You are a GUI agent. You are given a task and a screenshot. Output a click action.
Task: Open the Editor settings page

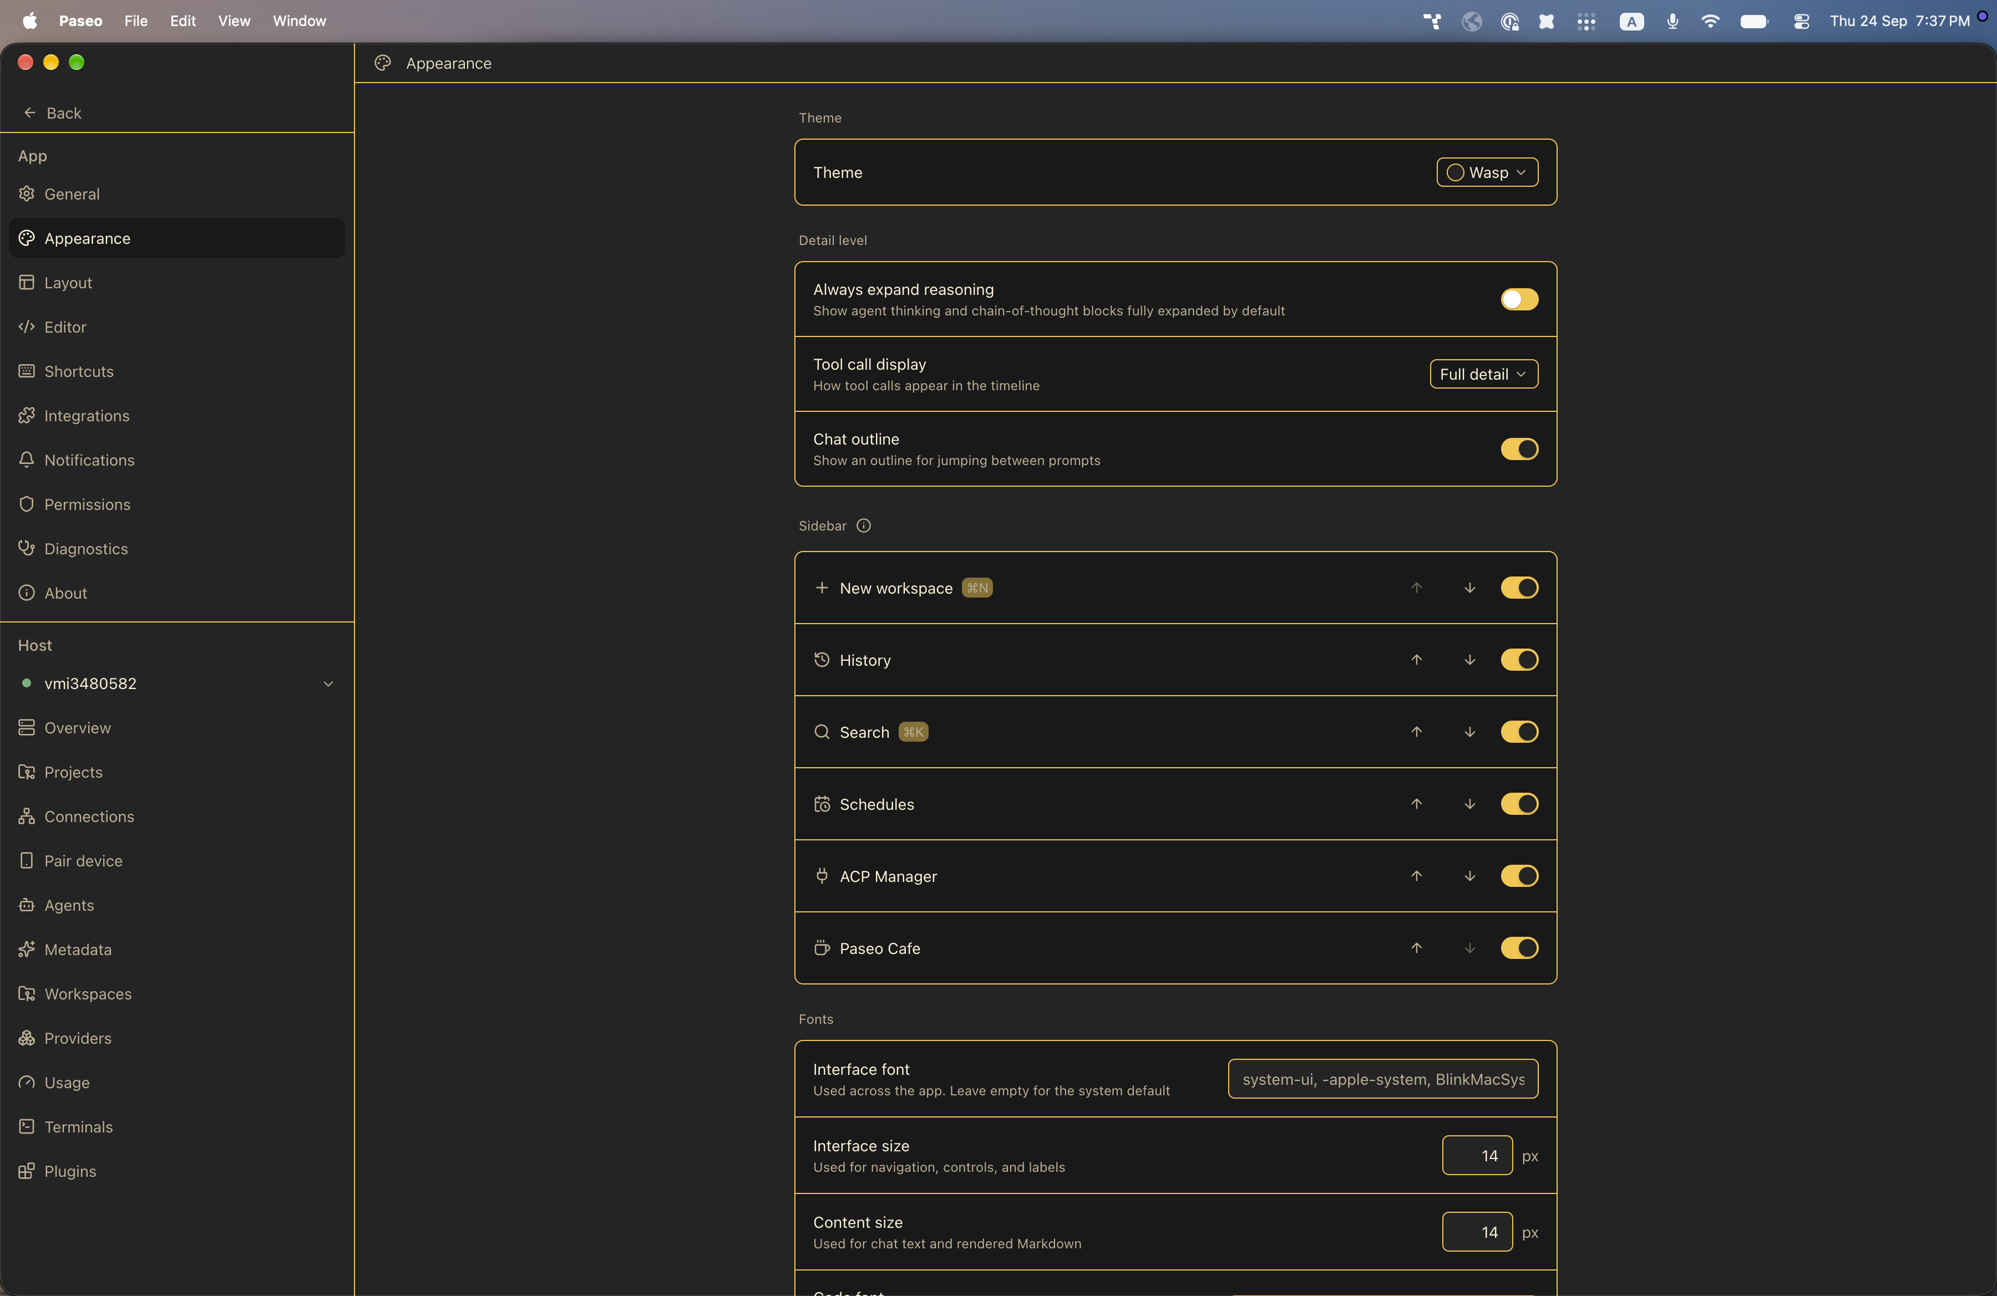[177, 327]
